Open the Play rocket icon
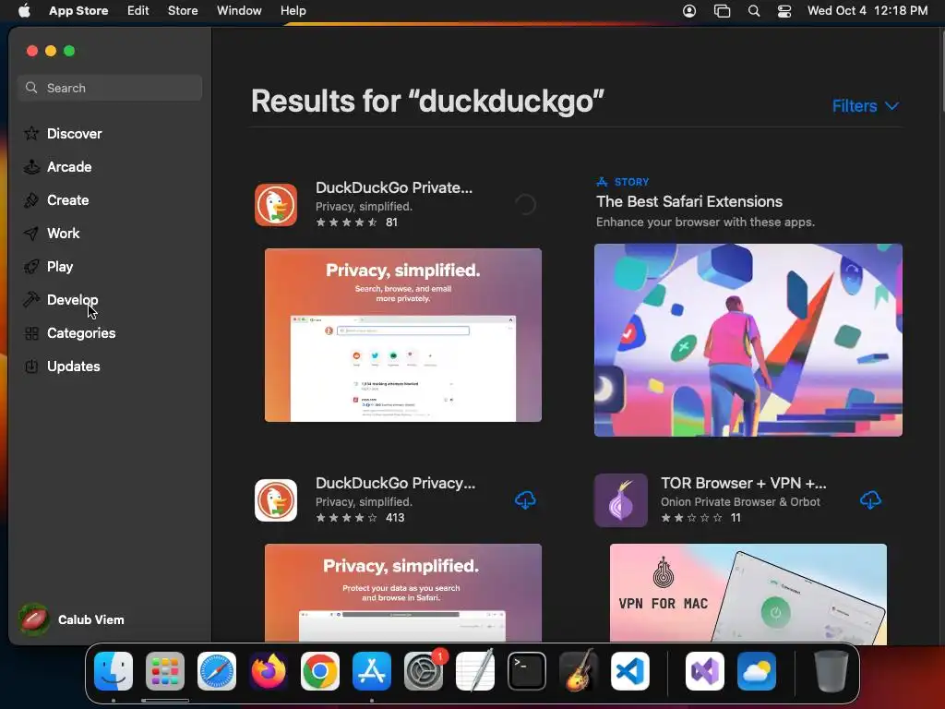 (x=31, y=267)
